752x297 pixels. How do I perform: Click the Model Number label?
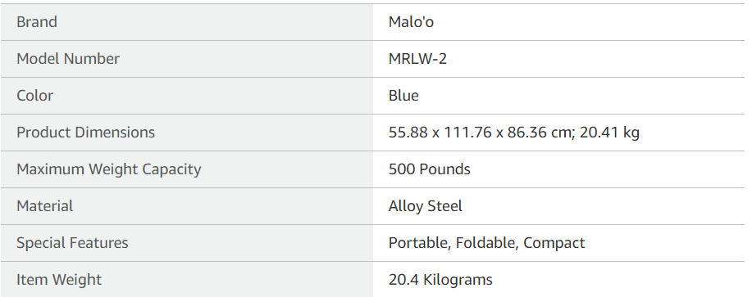(x=68, y=59)
